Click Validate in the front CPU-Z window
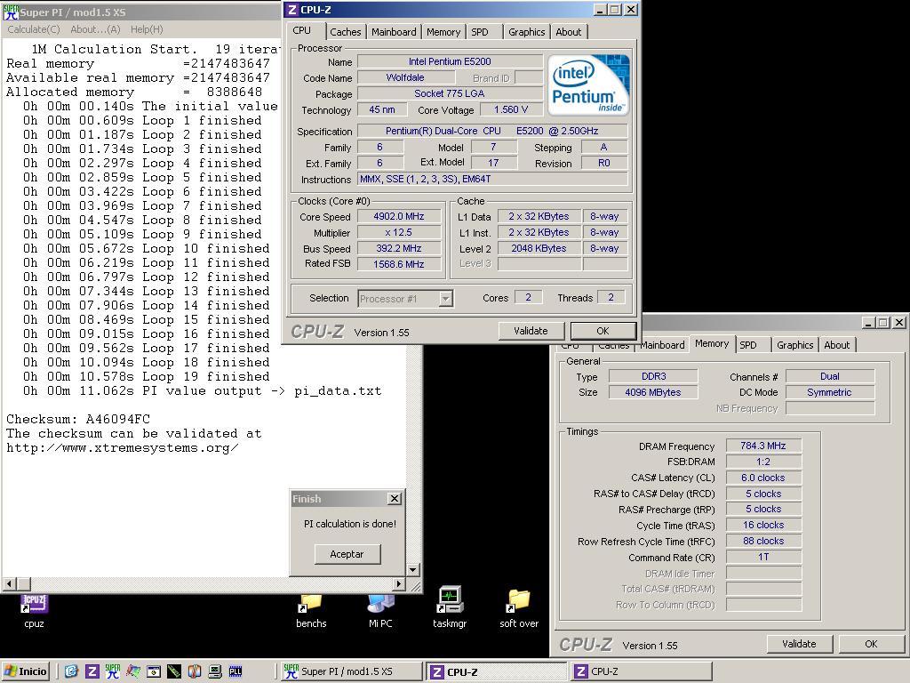Viewport: 910px width, 683px height. click(531, 331)
